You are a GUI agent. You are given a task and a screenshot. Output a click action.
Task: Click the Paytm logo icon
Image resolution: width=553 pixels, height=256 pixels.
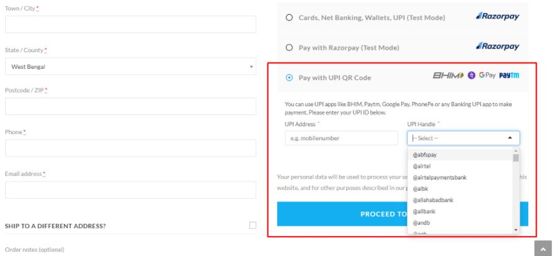click(509, 75)
